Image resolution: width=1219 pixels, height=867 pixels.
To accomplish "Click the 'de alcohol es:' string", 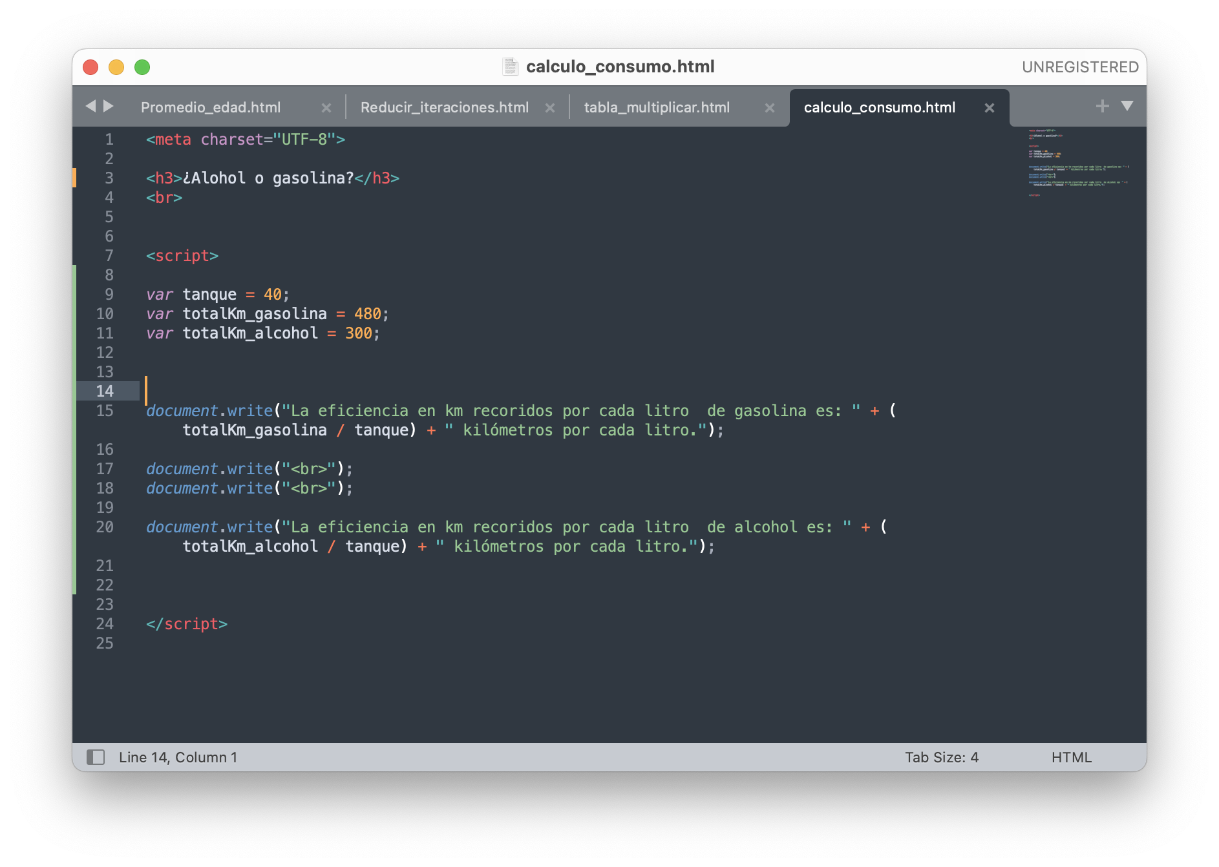I will (770, 527).
